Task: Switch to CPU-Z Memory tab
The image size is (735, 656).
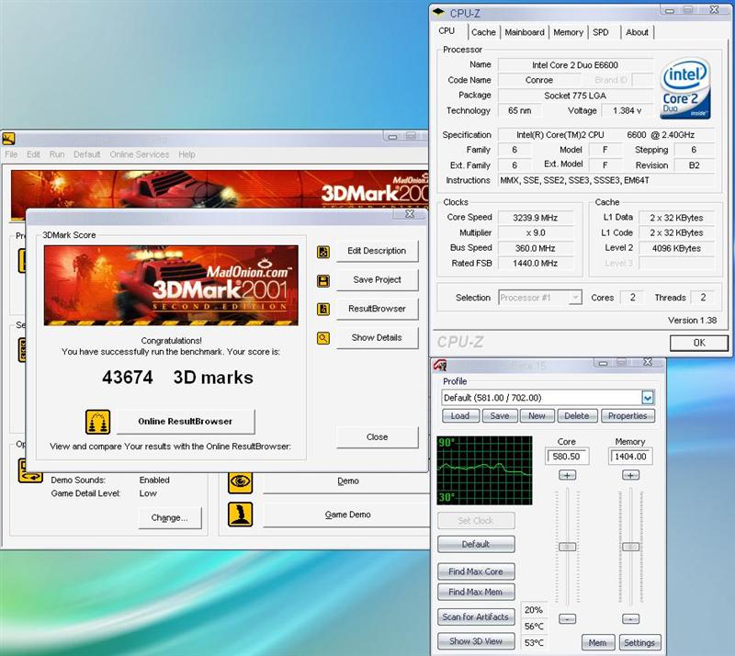Action: click(568, 32)
